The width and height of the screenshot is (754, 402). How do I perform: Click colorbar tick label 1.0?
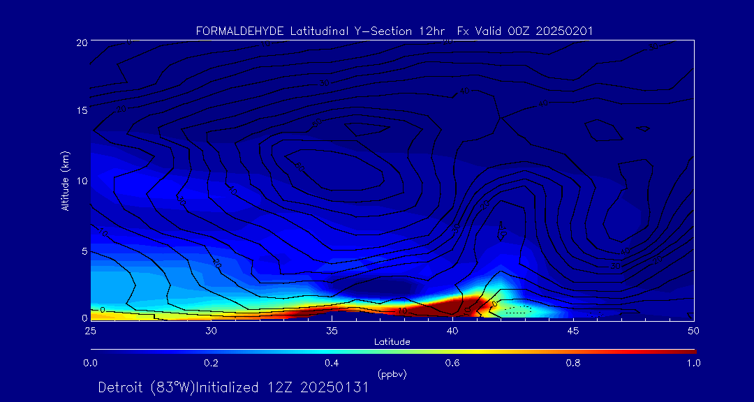(693, 363)
